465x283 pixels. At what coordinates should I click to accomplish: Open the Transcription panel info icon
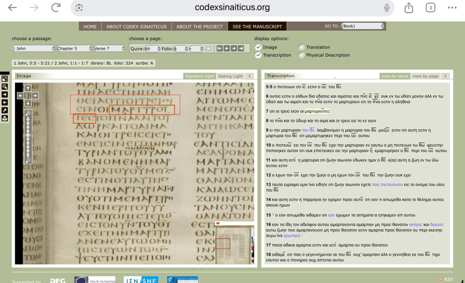445,76
